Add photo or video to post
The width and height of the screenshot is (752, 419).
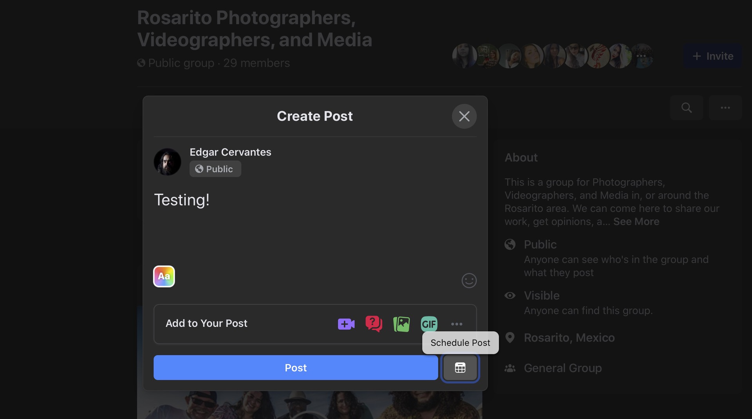pos(401,324)
